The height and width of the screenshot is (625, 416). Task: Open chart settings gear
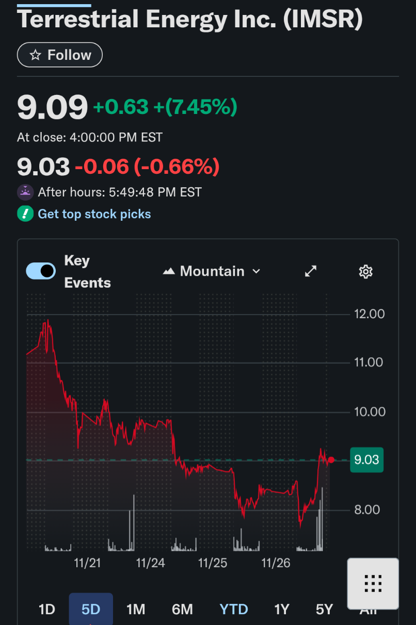365,271
